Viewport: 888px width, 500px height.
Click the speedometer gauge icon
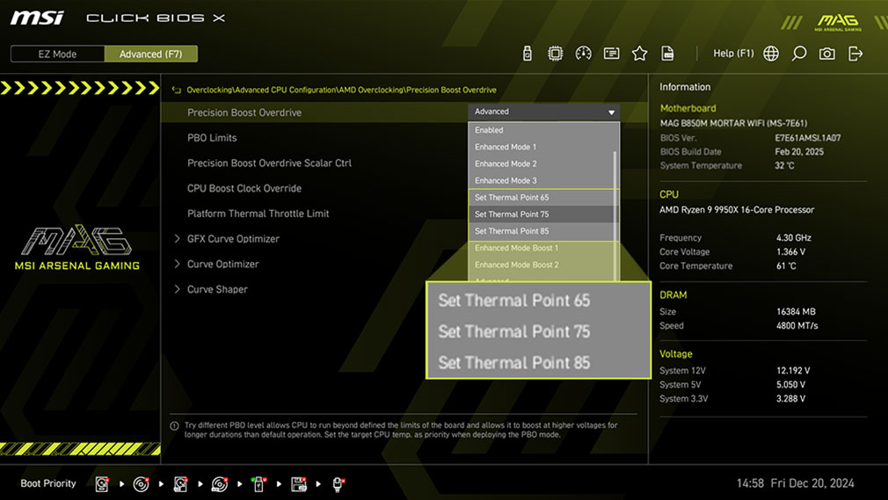pyautogui.click(x=584, y=54)
